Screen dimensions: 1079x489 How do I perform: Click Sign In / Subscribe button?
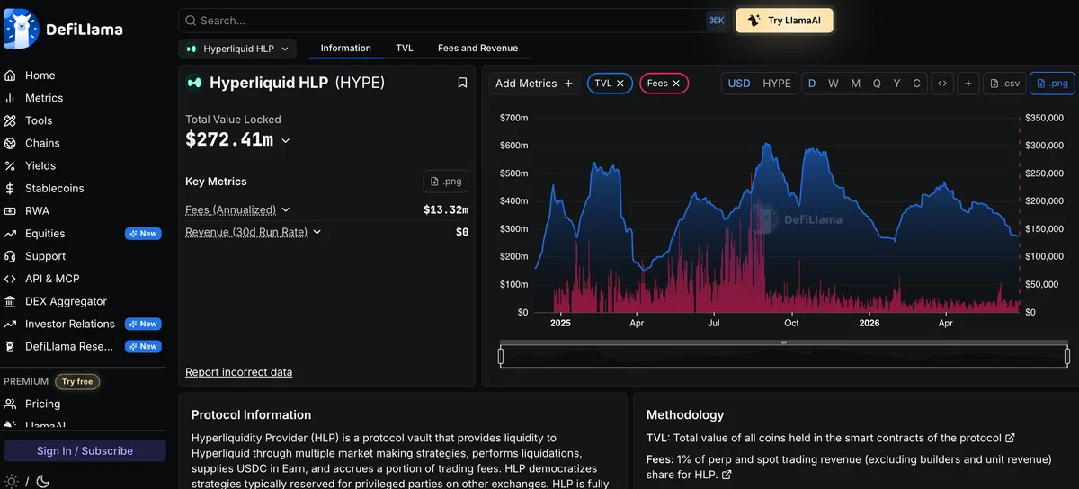pos(85,451)
